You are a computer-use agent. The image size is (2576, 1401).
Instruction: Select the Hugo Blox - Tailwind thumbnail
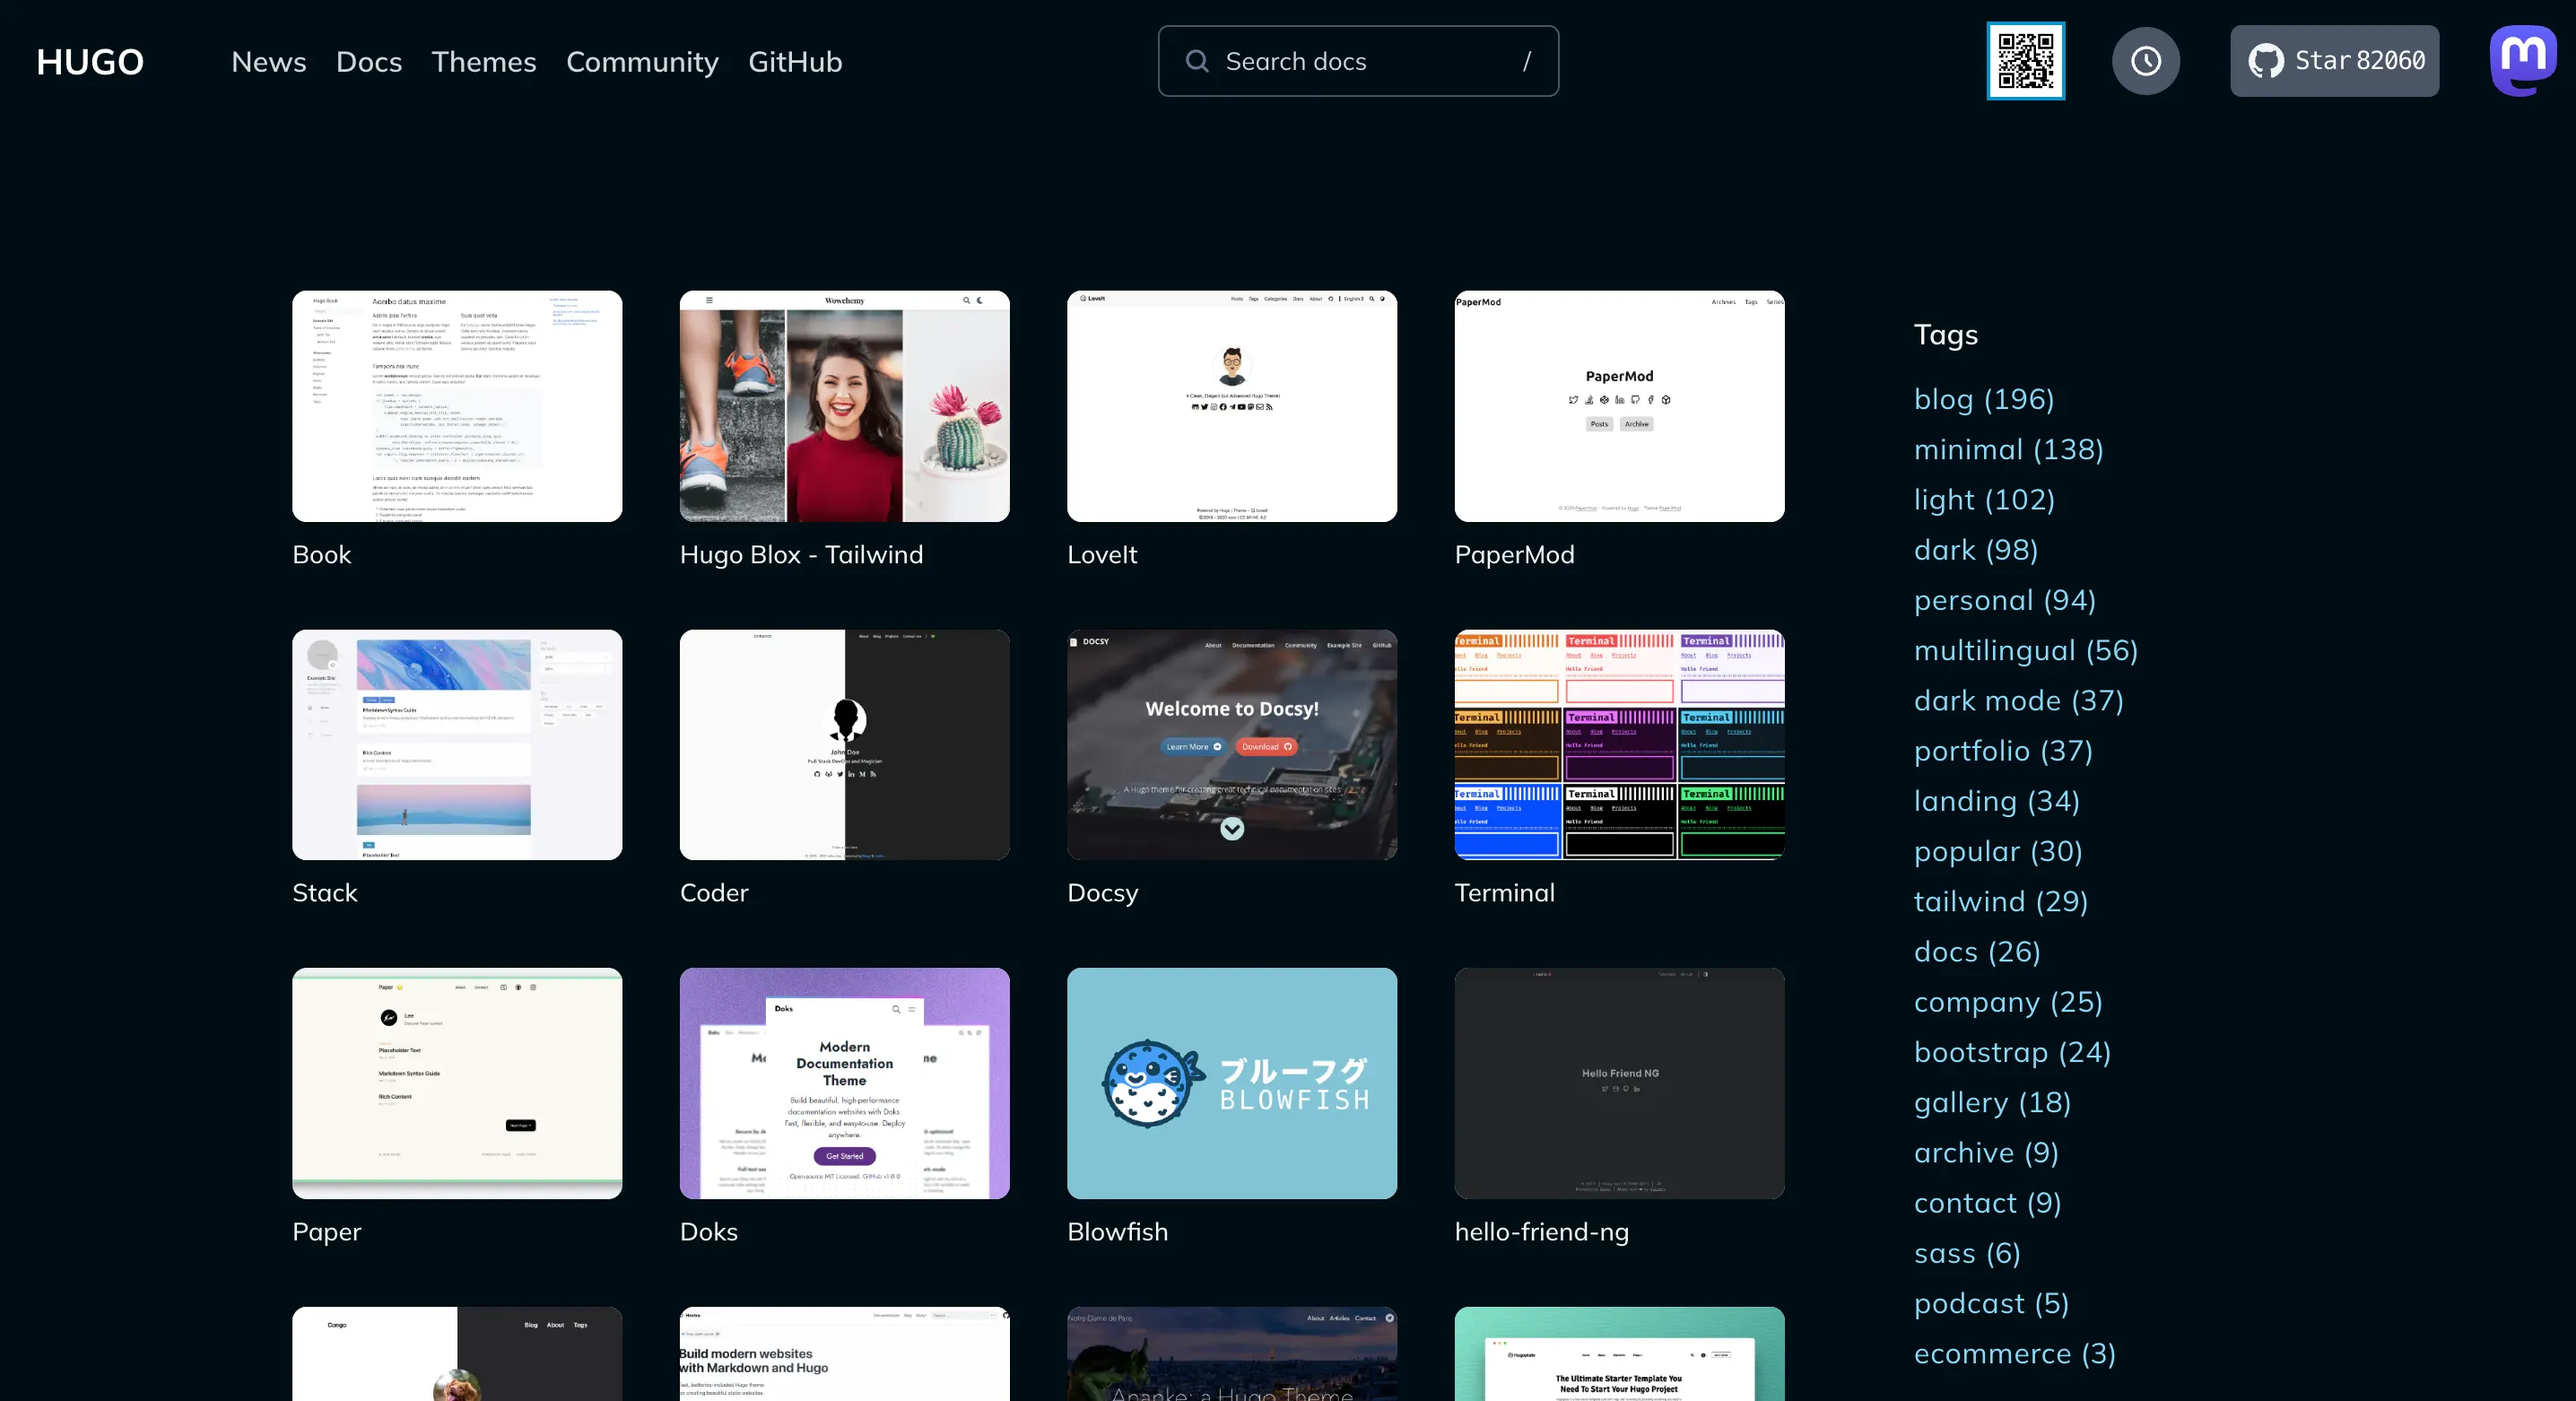844,406
